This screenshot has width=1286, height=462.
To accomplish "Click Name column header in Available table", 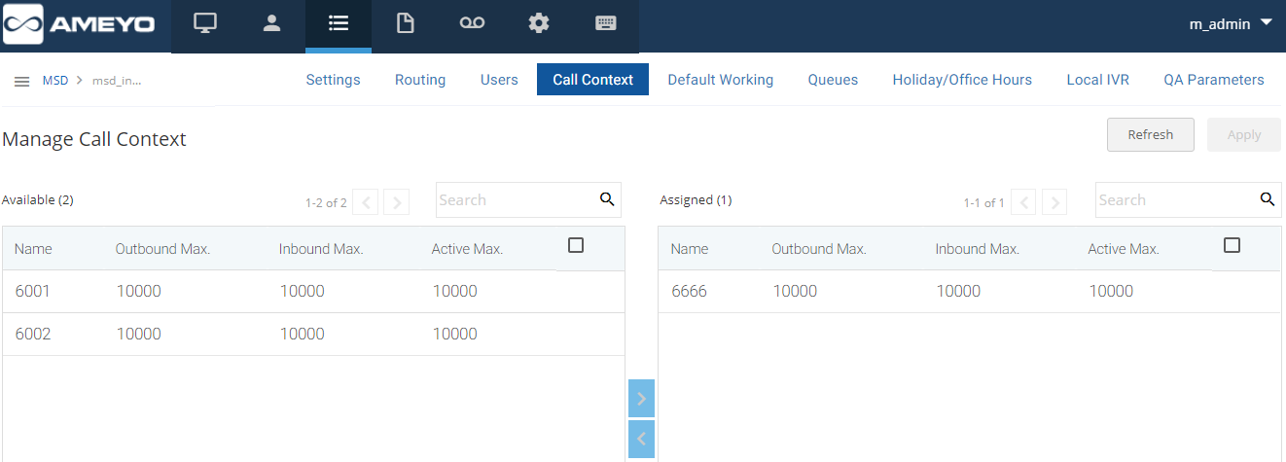I will [33, 249].
